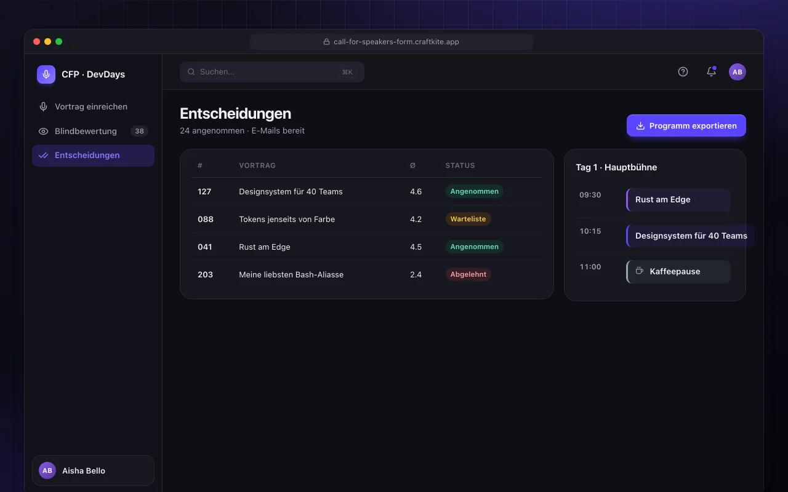Click the Abgelehnt status badge

pos(468,274)
